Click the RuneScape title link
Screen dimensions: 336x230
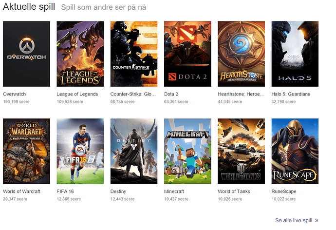(284, 192)
